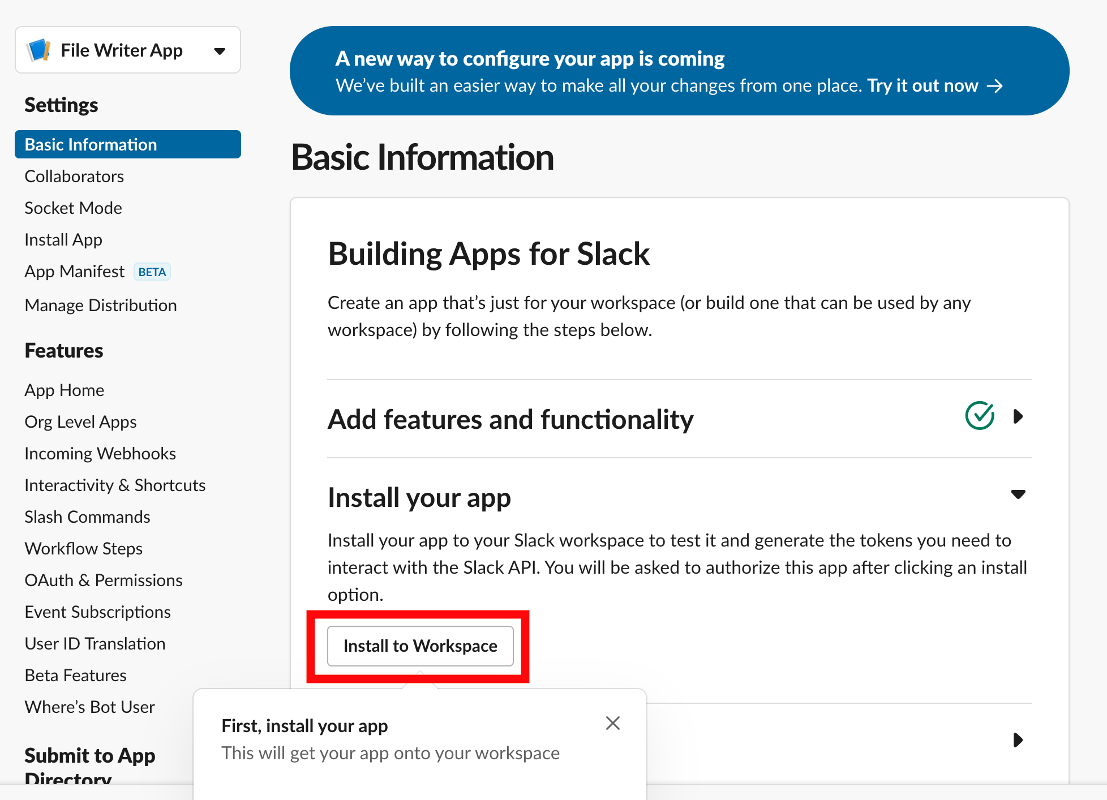This screenshot has width=1107, height=800.
Task: Open Event Subscriptions settings
Action: (x=97, y=612)
